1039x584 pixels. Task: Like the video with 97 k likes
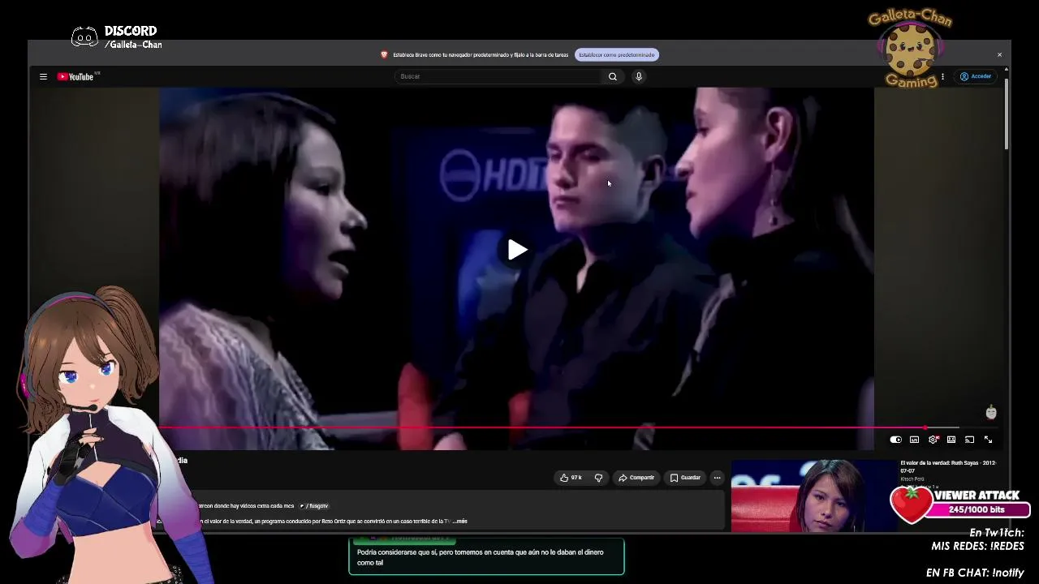click(x=571, y=478)
